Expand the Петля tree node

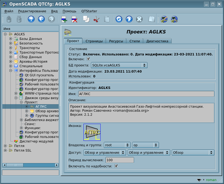pyautogui.click(x=5, y=146)
